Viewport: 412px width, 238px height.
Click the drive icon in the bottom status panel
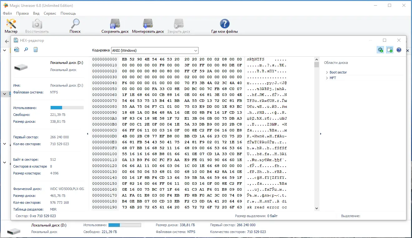14,231
